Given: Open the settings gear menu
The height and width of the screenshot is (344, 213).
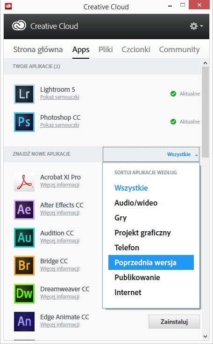Looking at the screenshot, I should click(x=196, y=26).
